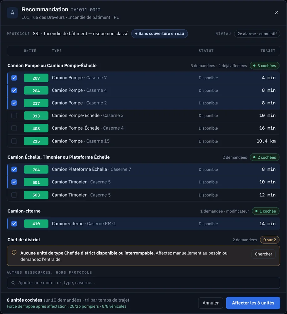Select unit 408 Camion Pompe-Échelle checkbox
Screen dimensions: 287x314
[14, 128]
